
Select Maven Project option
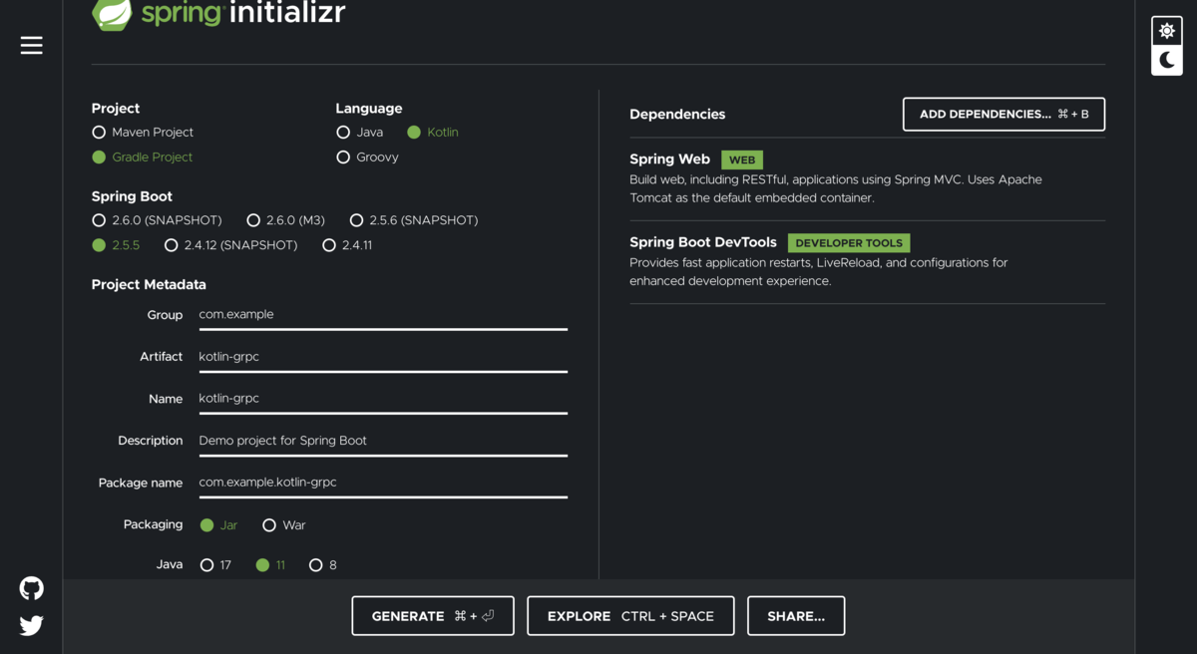143,132
